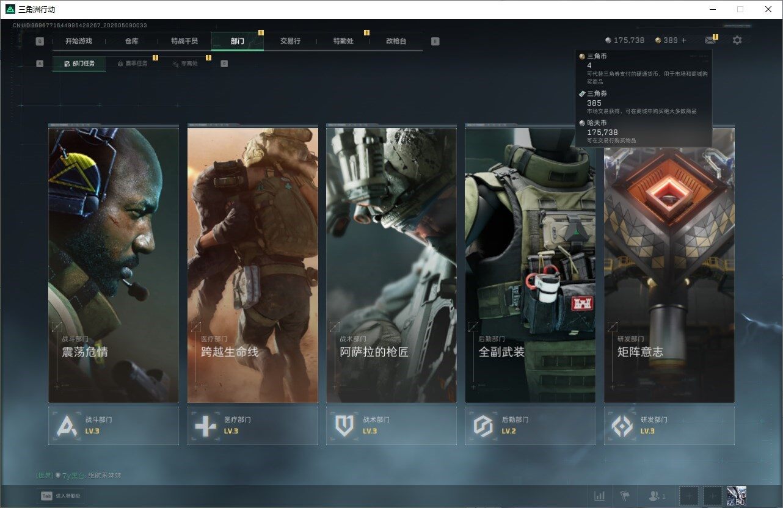This screenshot has width=783, height=508.
Task: Open the 跨越生命线 mission card
Action: [253, 264]
